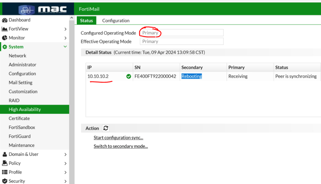
Task: Click the Monitor pie icon
Action: click(5, 38)
